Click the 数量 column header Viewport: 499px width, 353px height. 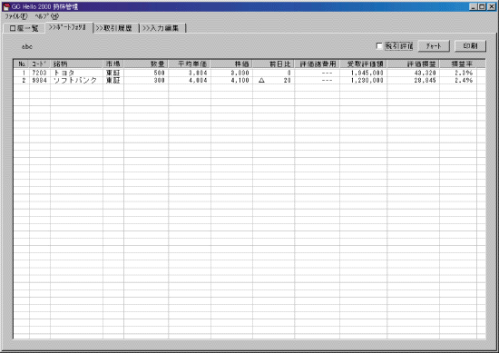[146, 64]
